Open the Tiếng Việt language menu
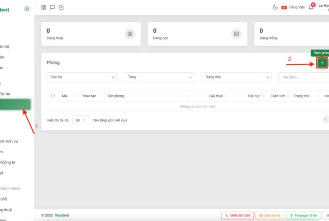 click(x=293, y=7)
